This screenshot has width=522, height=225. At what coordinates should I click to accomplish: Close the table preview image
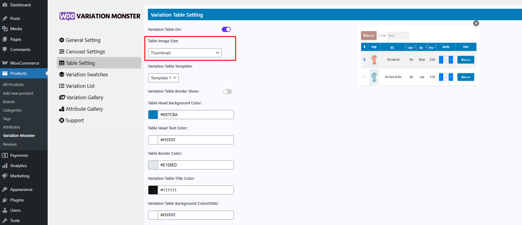[476, 23]
